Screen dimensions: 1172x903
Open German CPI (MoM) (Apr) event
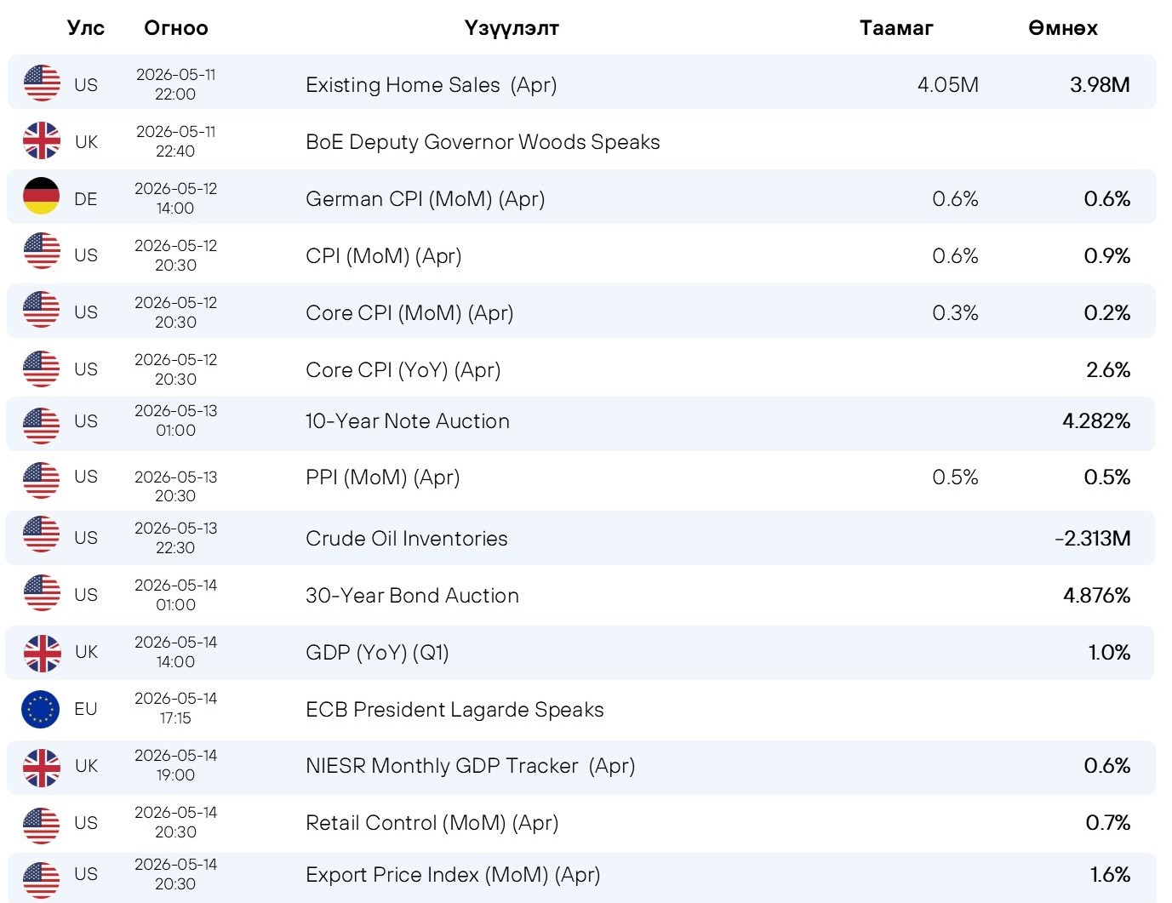(x=425, y=199)
